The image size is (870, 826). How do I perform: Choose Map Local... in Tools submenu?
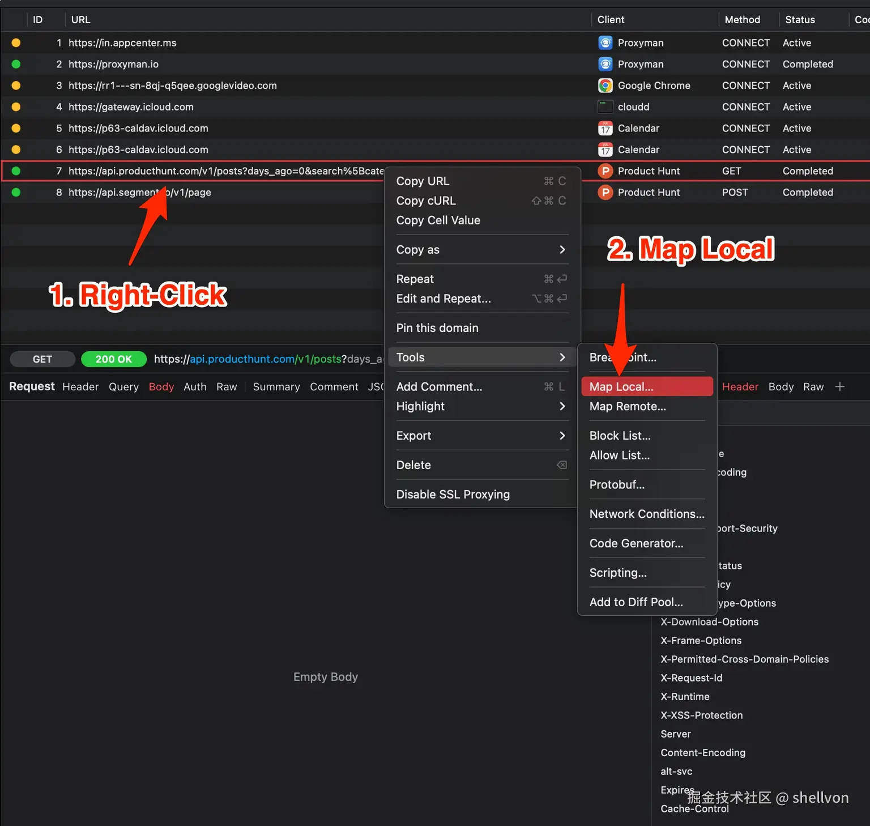[x=647, y=387]
